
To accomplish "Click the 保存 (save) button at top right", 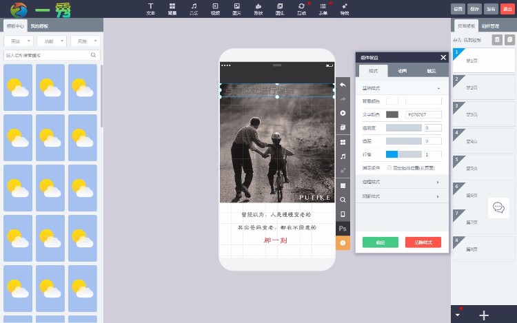I will pos(474,9).
